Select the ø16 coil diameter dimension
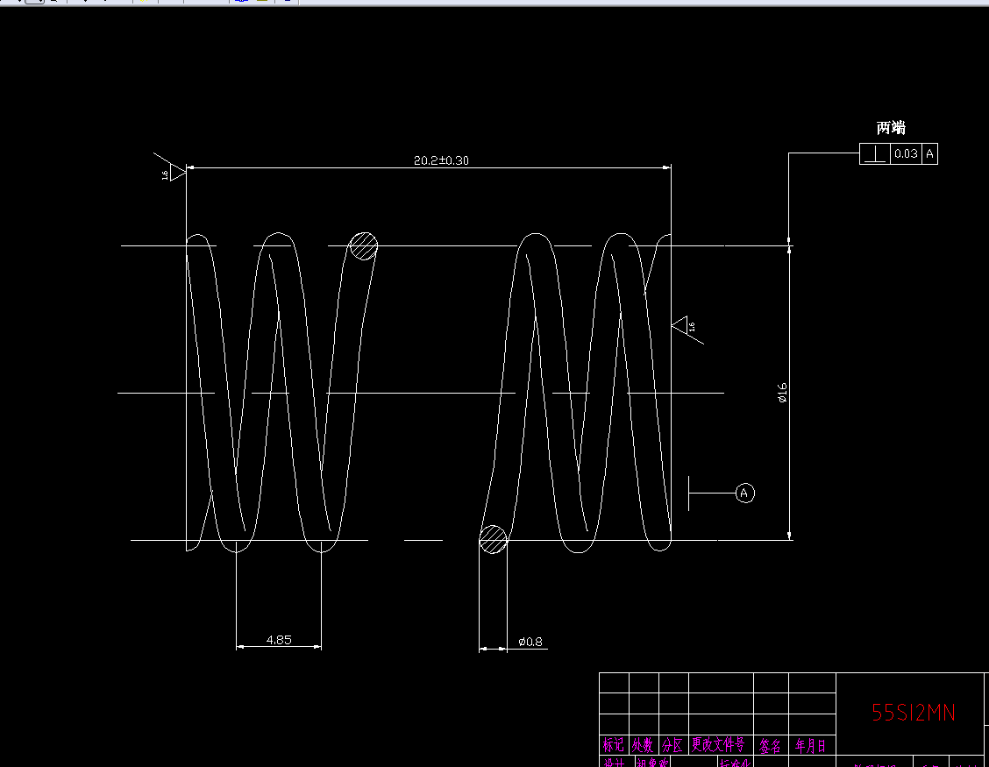The image size is (989, 767). pos(782,393)
